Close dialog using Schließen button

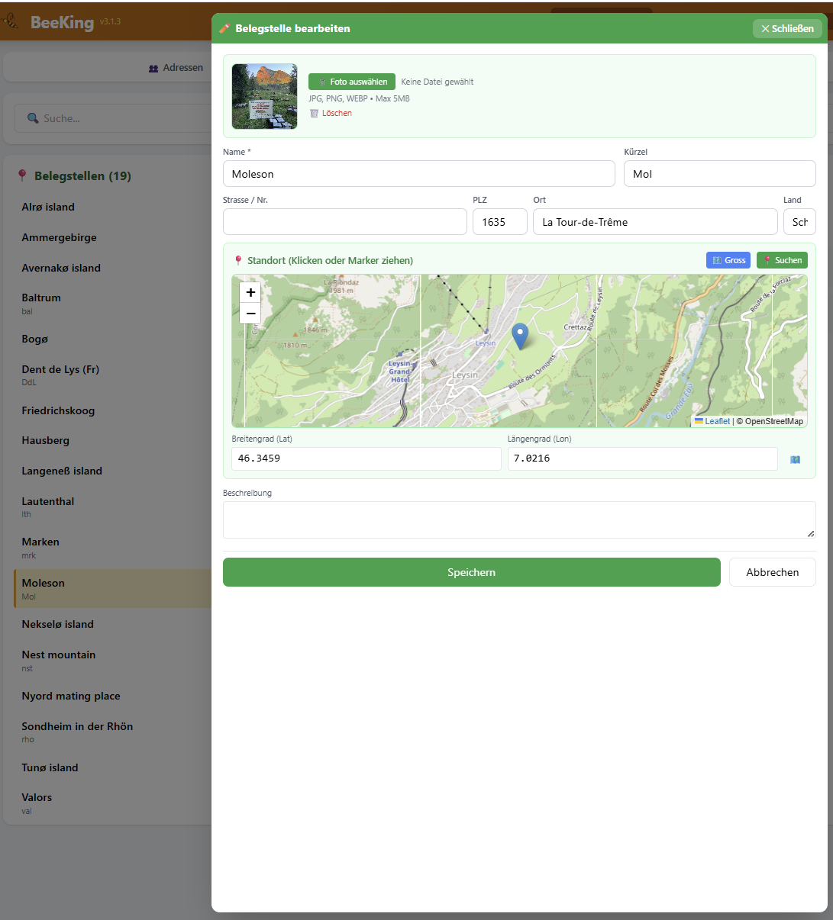click(x=787, y=28)
